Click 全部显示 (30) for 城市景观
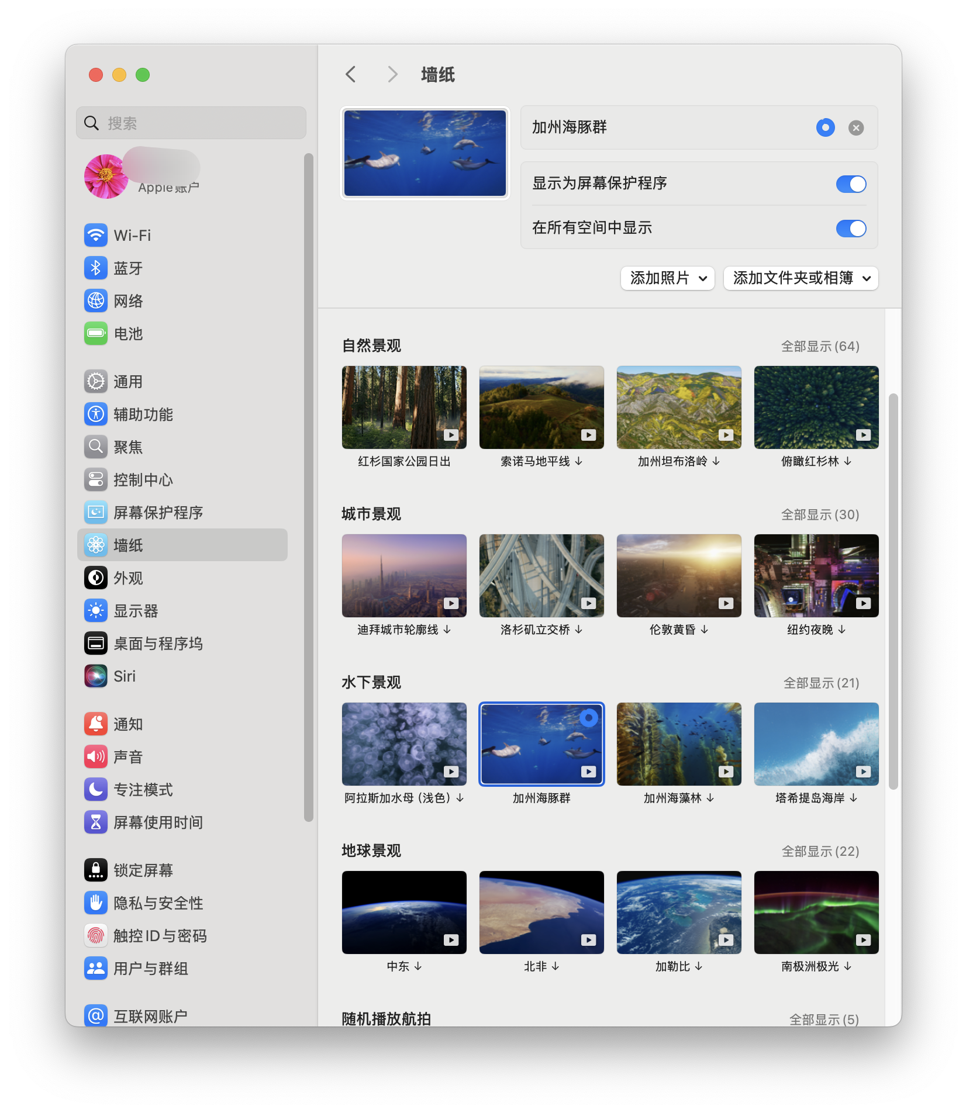 [820, 515]
